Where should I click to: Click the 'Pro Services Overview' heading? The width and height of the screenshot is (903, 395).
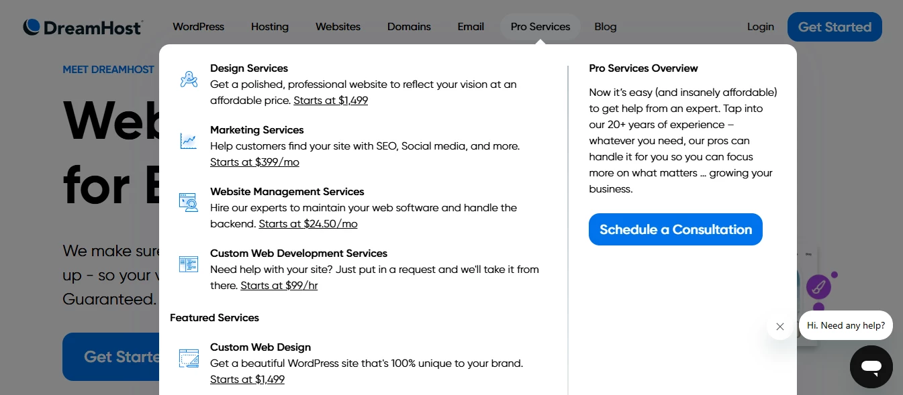pos(643,68)
